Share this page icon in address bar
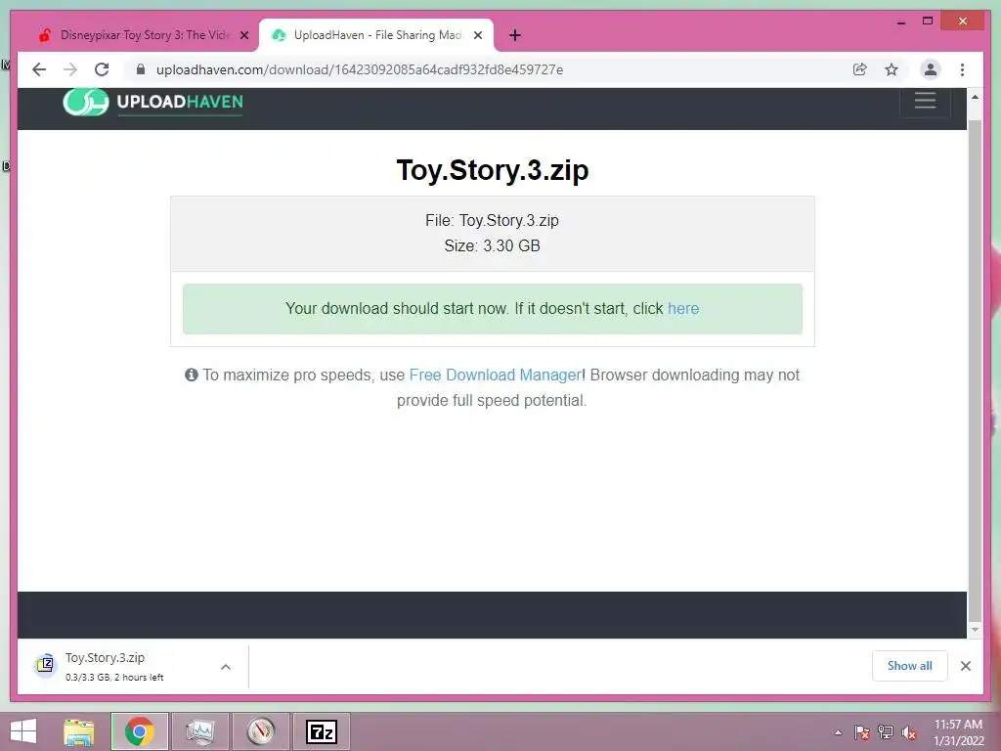The width and height of the screenshot is (1001, 751). point(860,69)
